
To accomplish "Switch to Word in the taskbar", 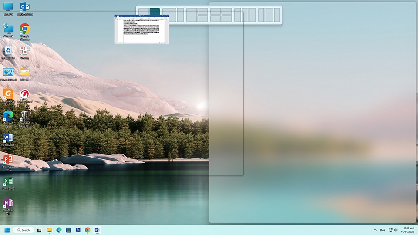I will click(x=97, y=230).
